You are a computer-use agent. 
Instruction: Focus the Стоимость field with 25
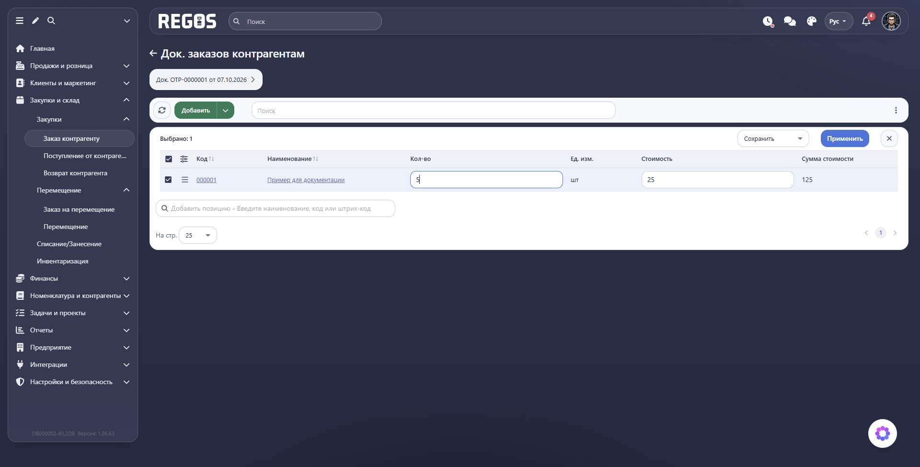[x=717, y=180]
